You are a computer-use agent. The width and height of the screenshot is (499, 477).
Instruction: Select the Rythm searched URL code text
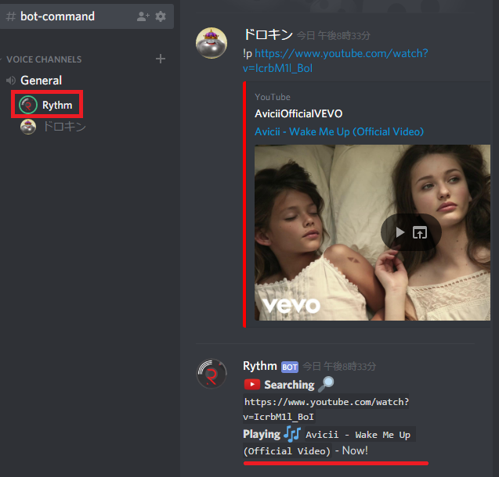pos(326,409)
